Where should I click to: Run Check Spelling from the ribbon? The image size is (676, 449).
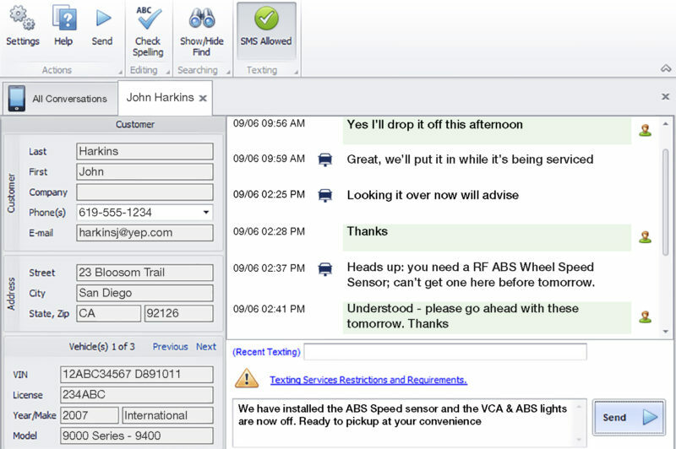pos(148,31)
